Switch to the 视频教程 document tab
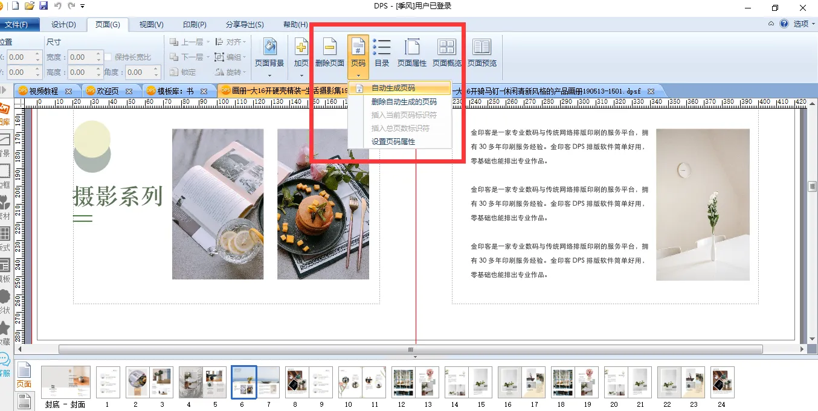The image size is (818, 411). [x=43, y=91]
